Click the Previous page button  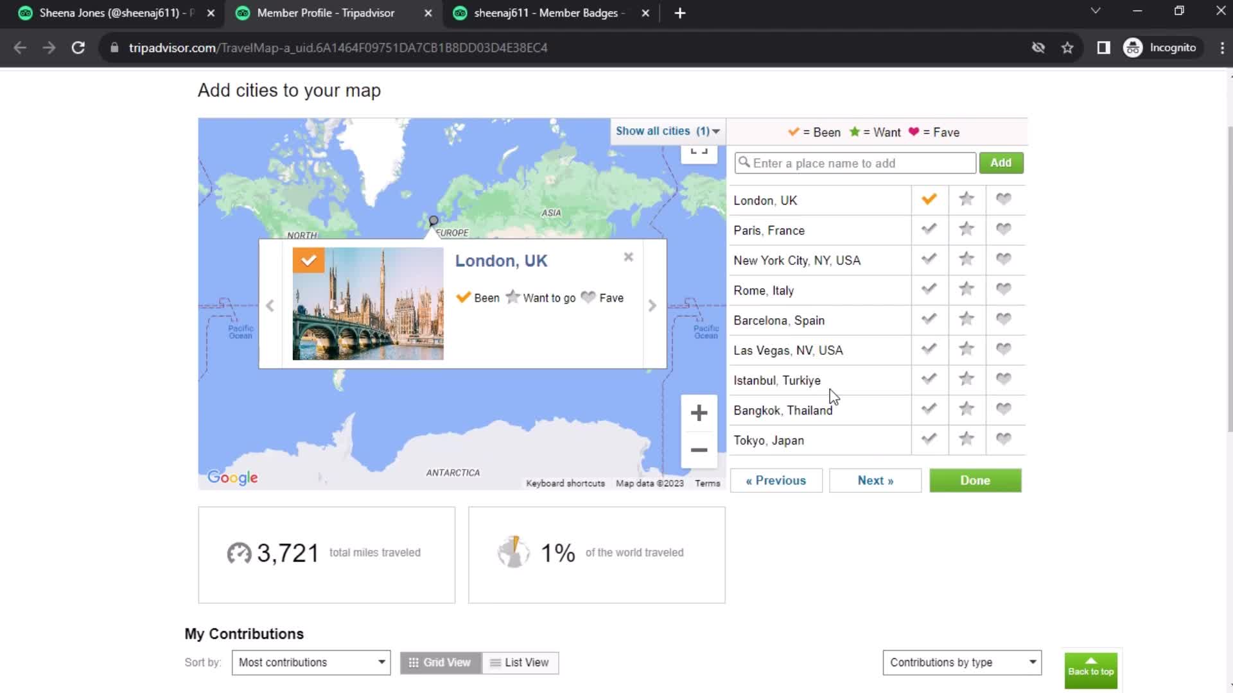click(776, 481)
